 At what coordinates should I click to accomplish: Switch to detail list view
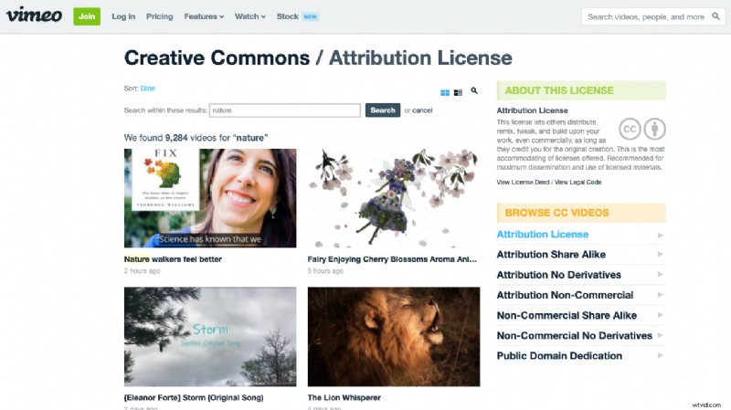tap(458, 92)
